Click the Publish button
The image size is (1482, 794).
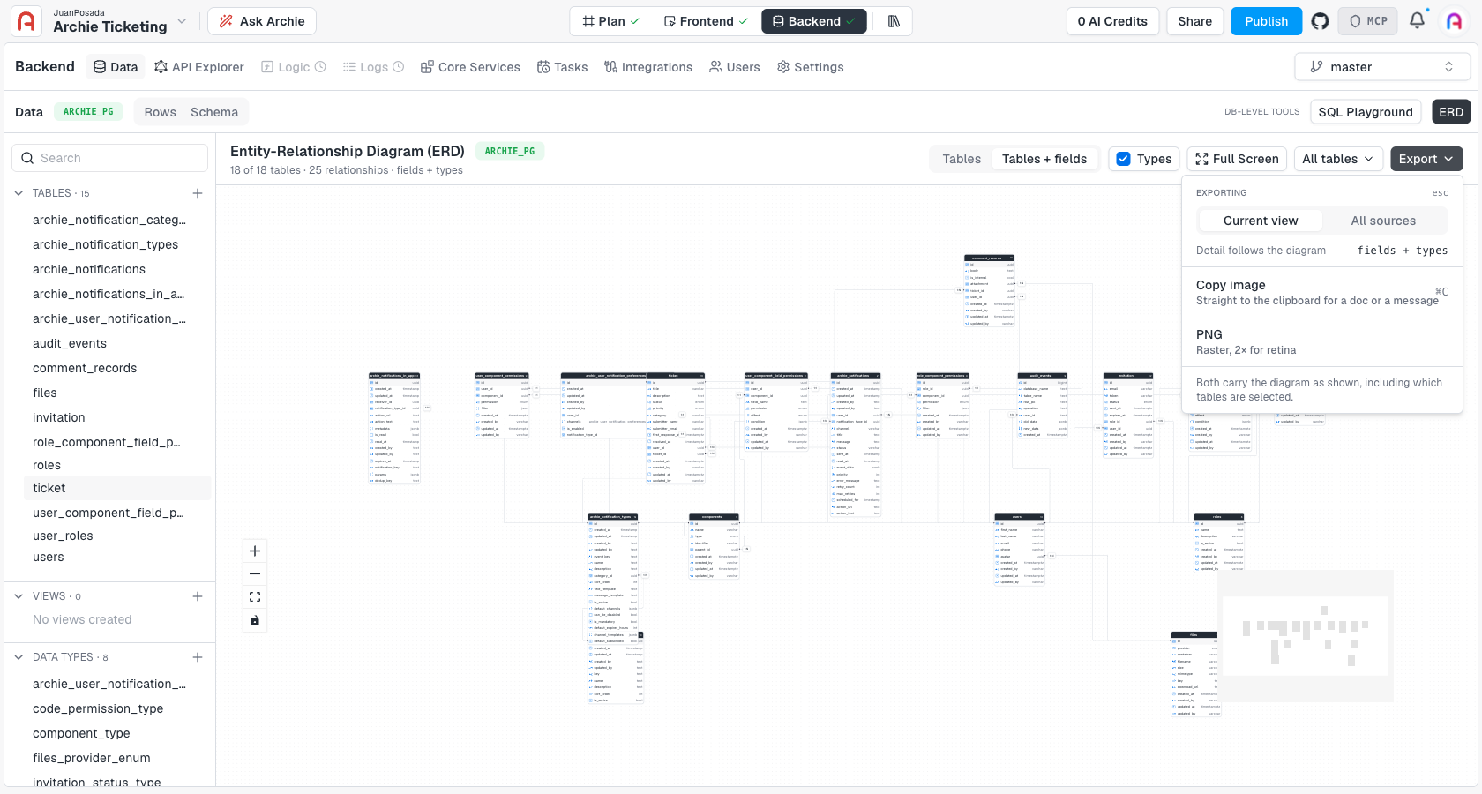1267,21
